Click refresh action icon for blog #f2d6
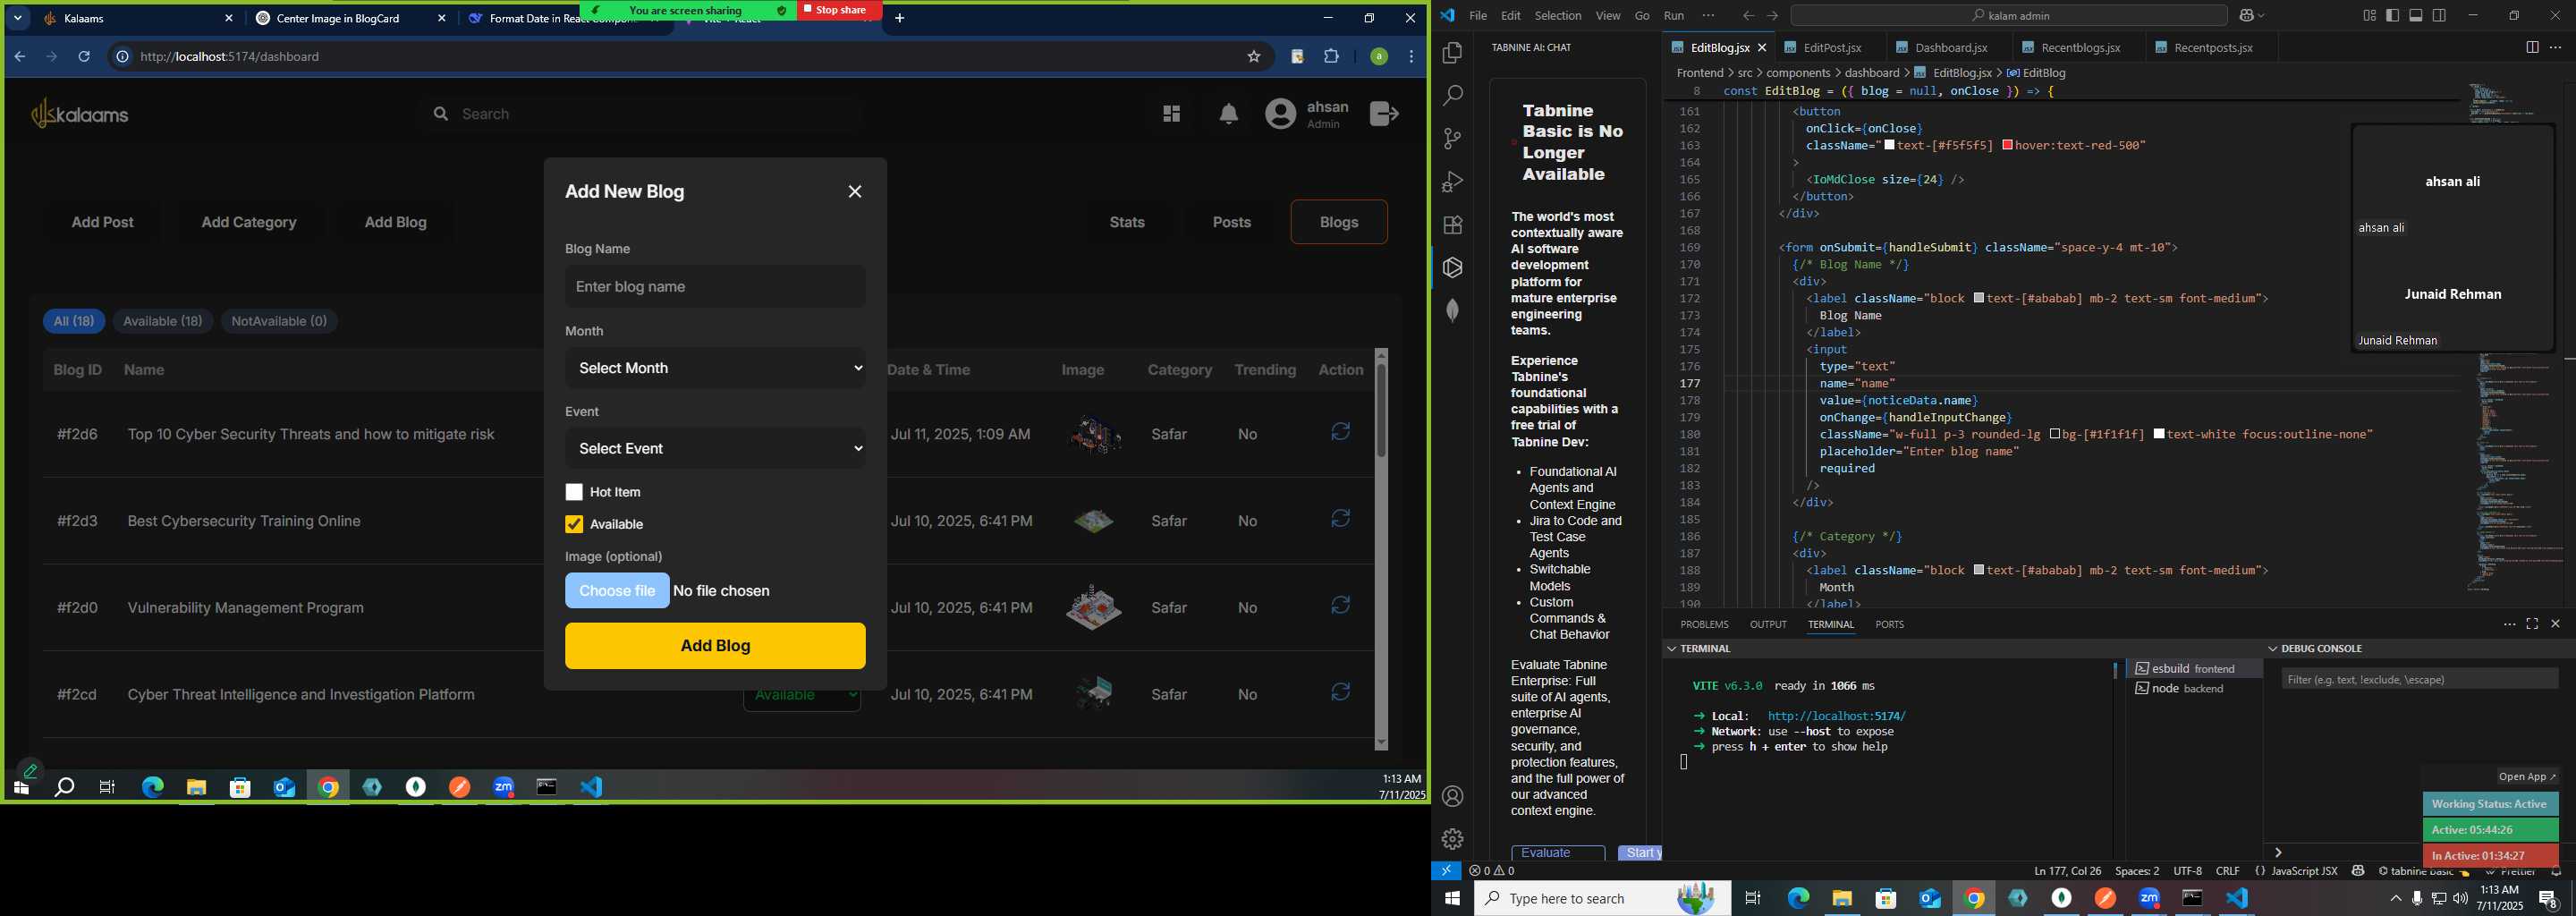This screenshot has height=916, width=2576. [1341, 432]
